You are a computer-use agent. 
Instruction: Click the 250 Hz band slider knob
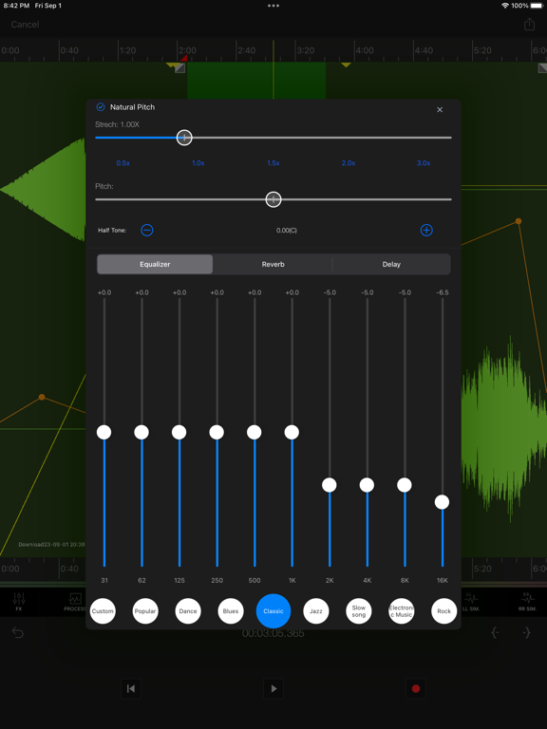pos(217,433)
